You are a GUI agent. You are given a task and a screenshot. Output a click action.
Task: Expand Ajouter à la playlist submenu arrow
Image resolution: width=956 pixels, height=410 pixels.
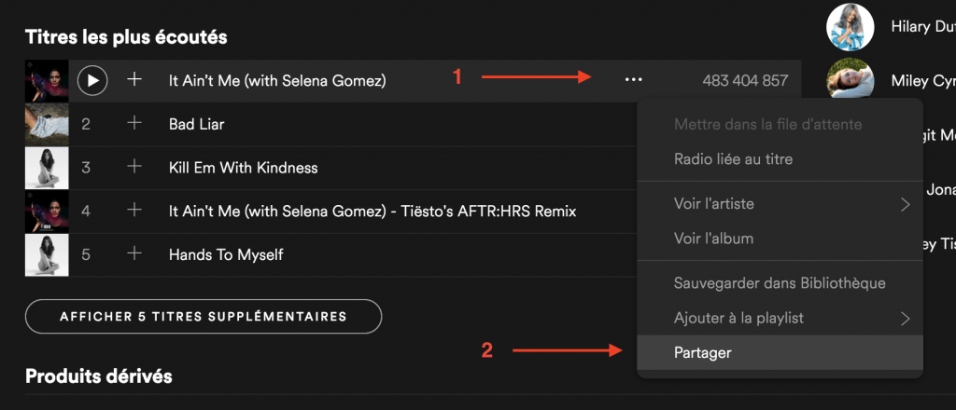(906, 318)
